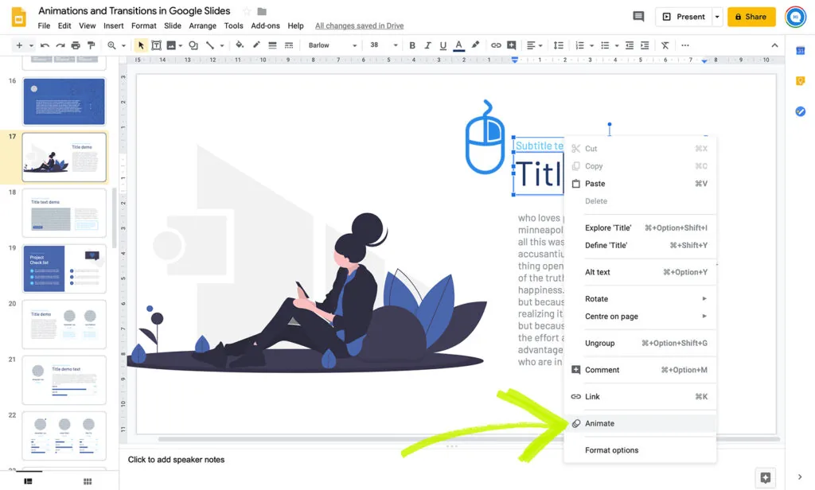Open numbered list dropdown arrow
The width and height of the screenshot is (815, 490).
click(x=591, y=45)
